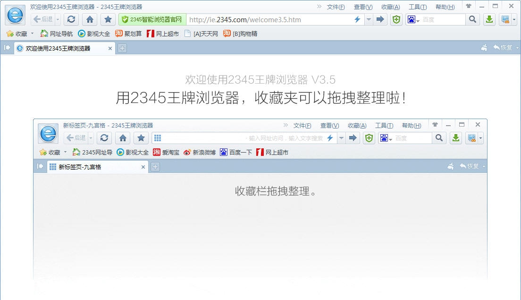Clear browsing traces with the broom icon
This screenshot has width=521, height=300.
pyautogui.click(x=485, y=47)
